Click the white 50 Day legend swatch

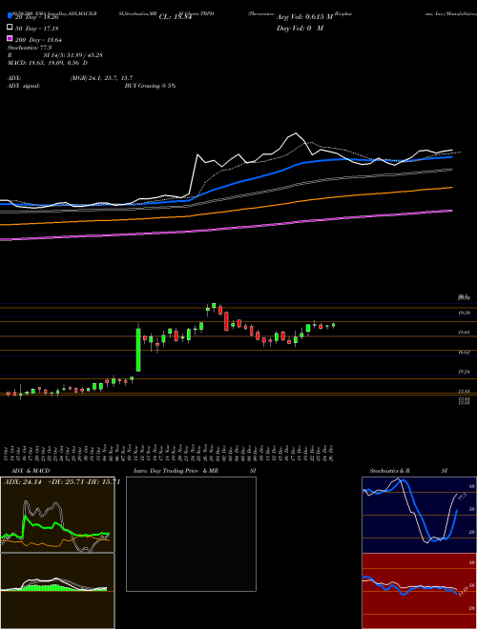tap(10, 28)
